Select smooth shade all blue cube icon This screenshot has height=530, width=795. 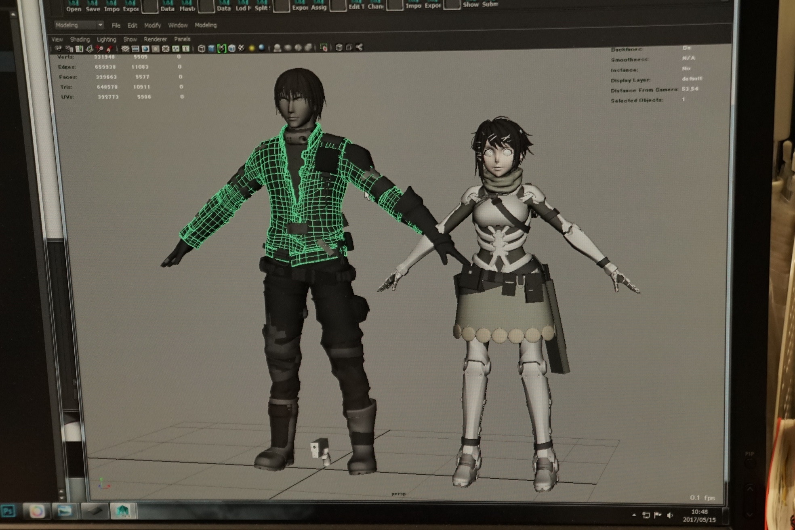click(211, 48)
